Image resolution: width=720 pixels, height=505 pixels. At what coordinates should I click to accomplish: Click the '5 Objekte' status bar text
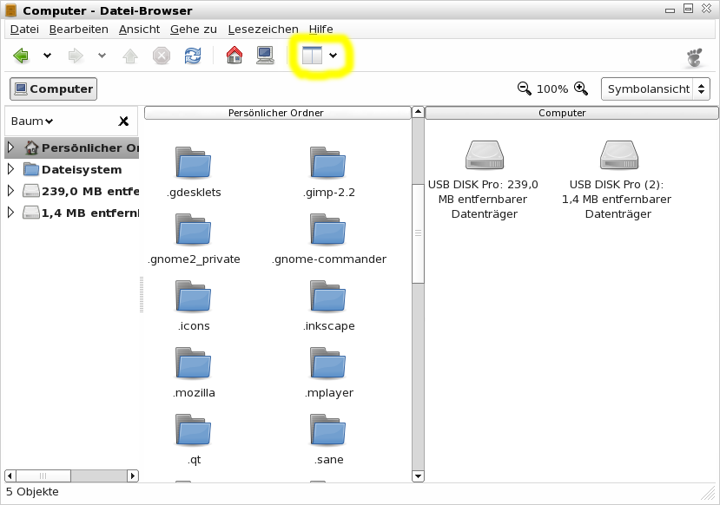point(33,492)
